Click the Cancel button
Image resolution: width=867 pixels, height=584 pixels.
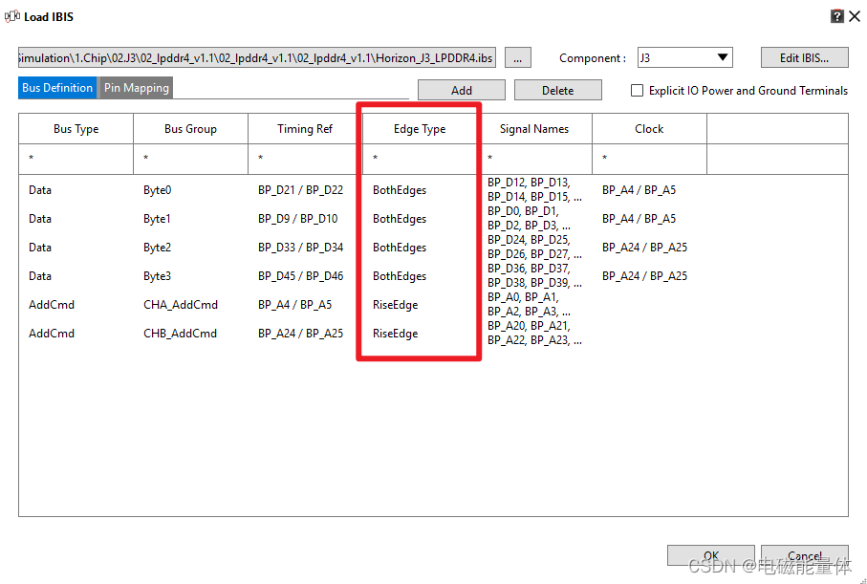pyautogui.click(x=804, y=554)
